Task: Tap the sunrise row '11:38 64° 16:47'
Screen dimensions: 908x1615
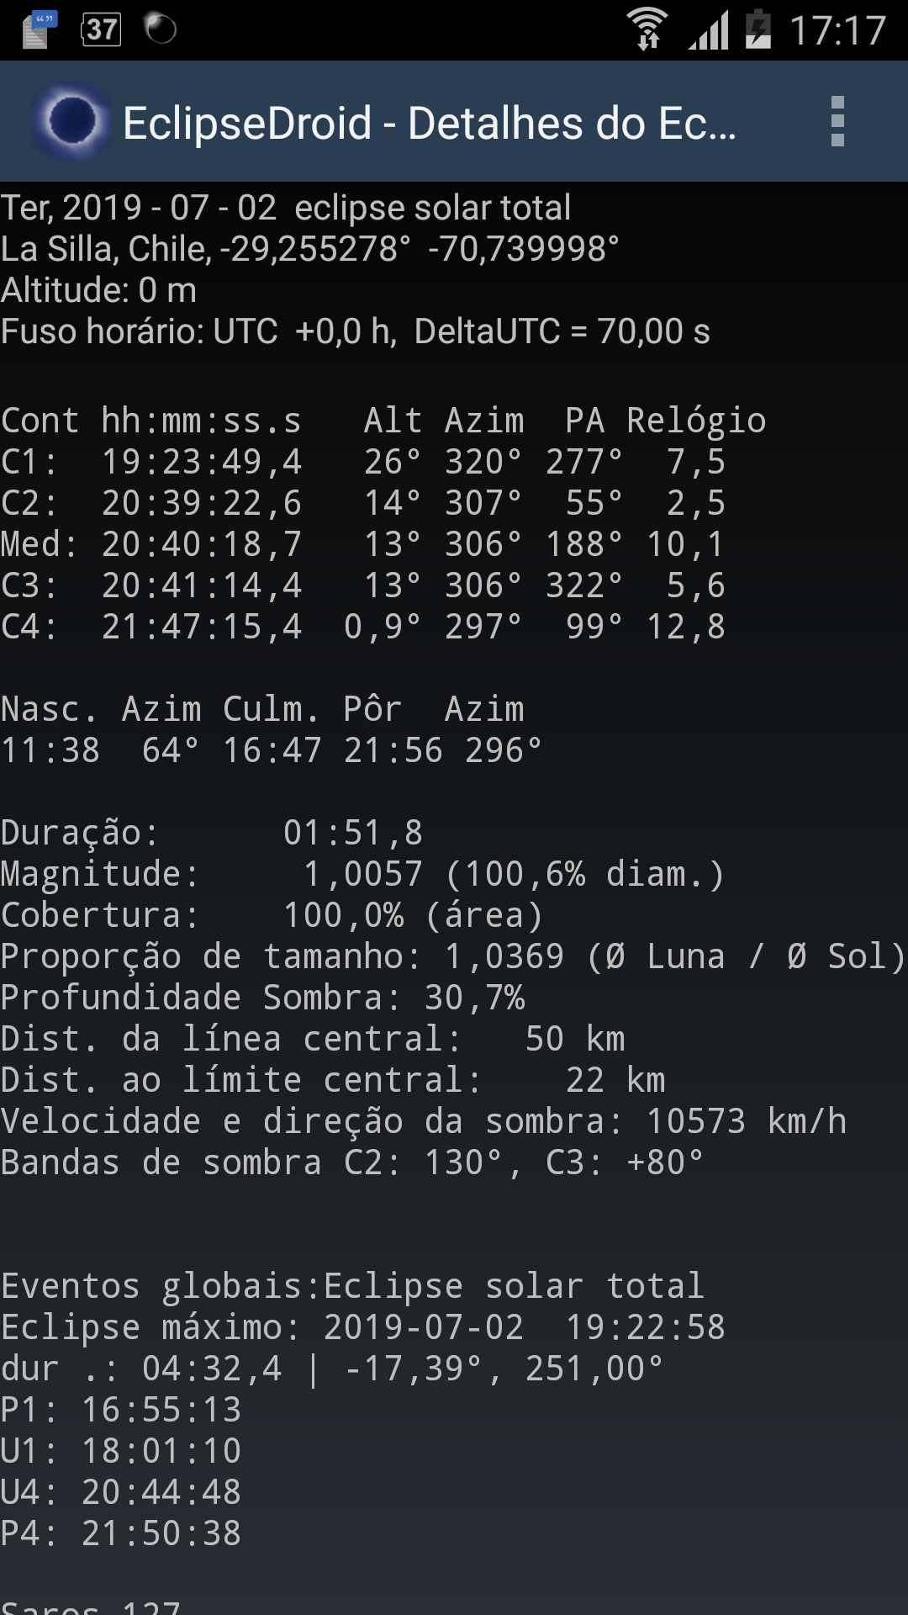Action: (272, 750)
